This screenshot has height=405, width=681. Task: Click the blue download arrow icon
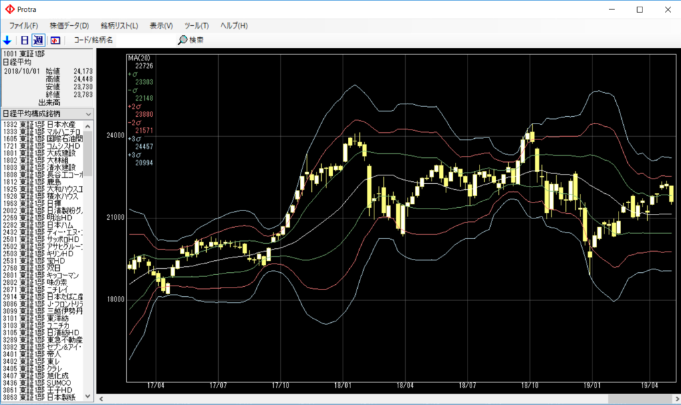[x=7, y=40]
